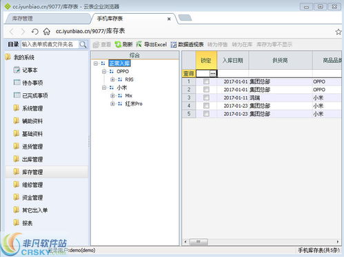Click the new tab button
This screenshot has width=344, height=257.
pos(185,18)
